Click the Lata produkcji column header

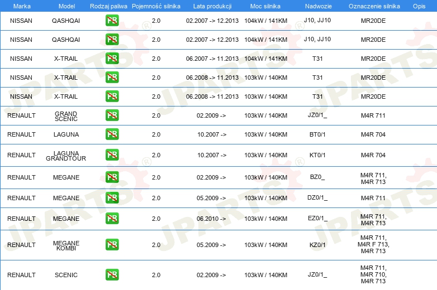(212, 6)
